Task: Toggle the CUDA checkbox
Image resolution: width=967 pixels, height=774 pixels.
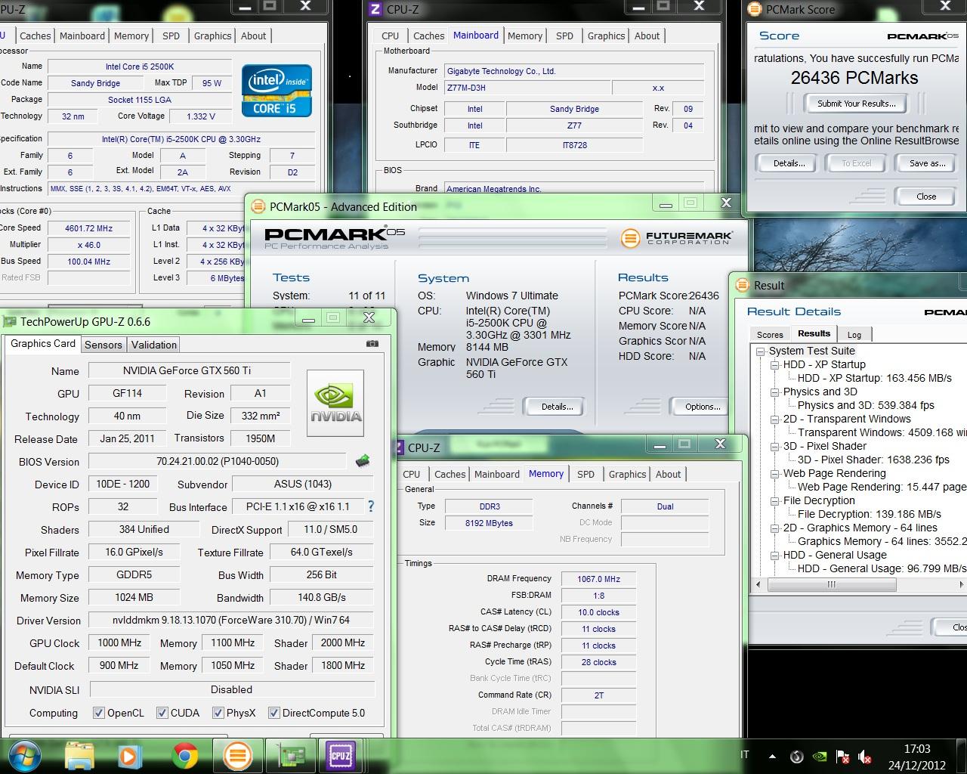Action: [x=162, y=713]
